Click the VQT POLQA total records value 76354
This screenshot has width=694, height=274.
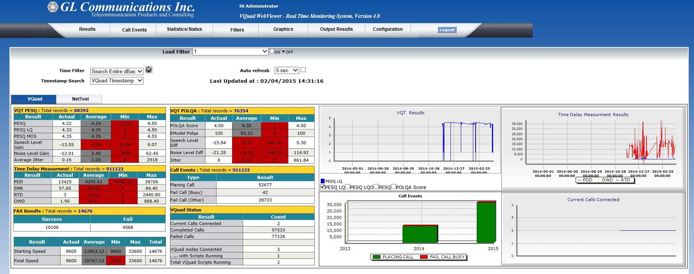point(241,111)
